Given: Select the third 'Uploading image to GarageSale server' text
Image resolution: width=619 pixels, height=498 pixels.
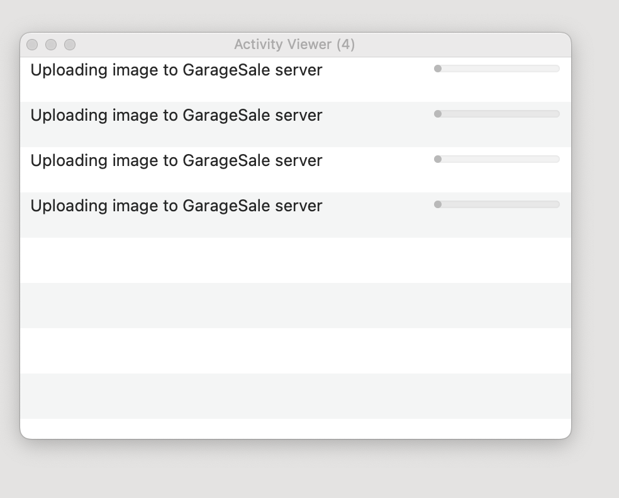Looking at the screenshot, I should pyautogui.click(x=177, y=160).
